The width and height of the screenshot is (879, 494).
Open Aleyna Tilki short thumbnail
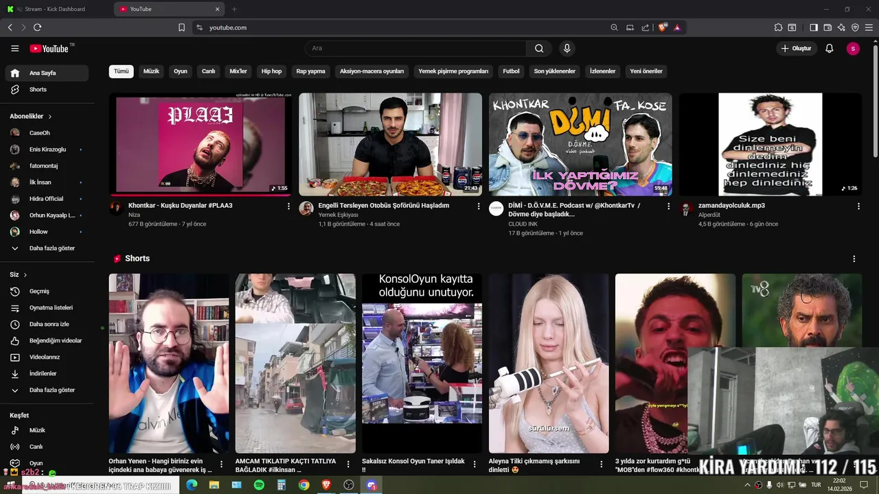549,364
